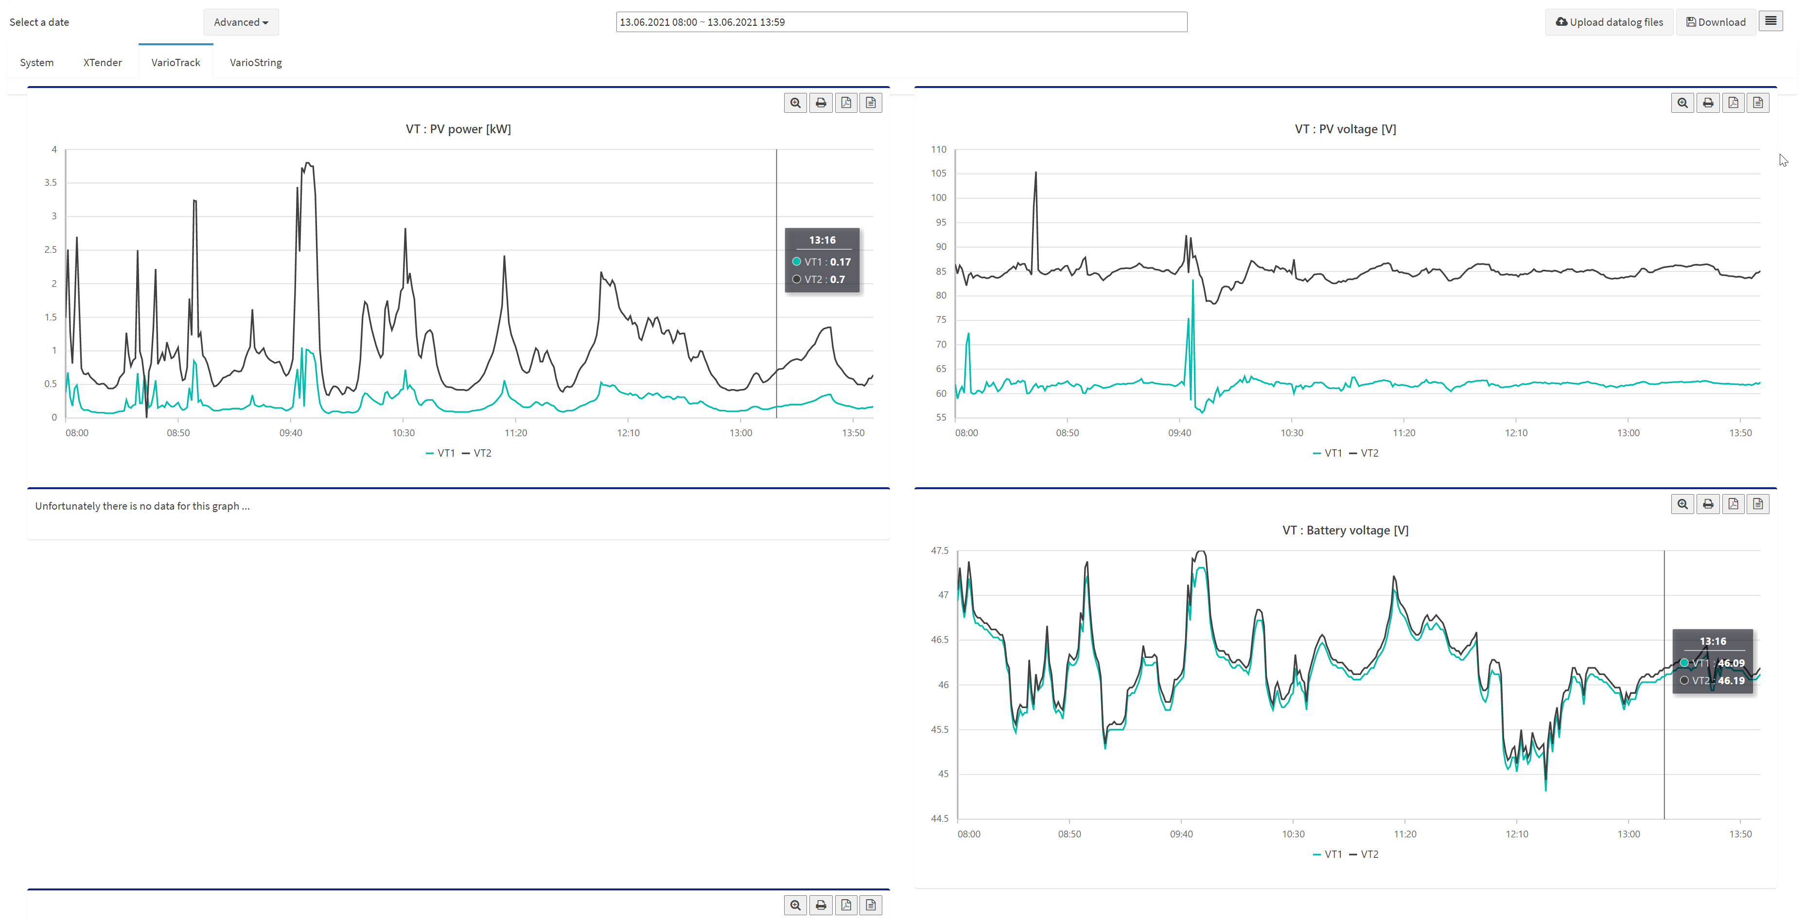The height and width of the screenshot is (923, 1805).
Task: Export PV power chart as PDF
Action: (x=846, y=103)
